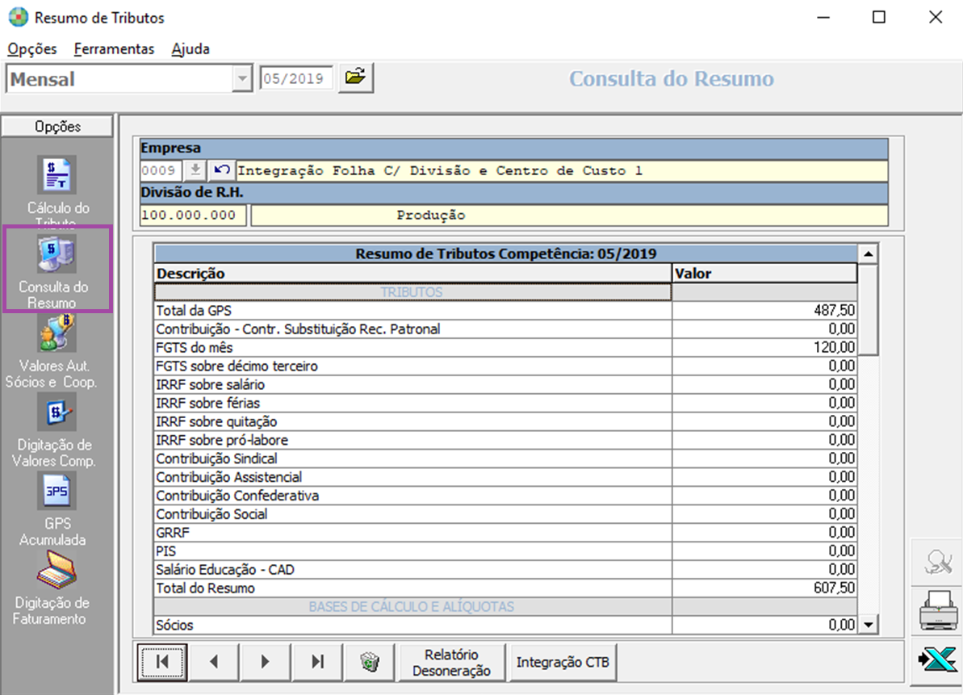963x695 pixels.
Task: Click the 120,00 value cell
Action: 764,347
